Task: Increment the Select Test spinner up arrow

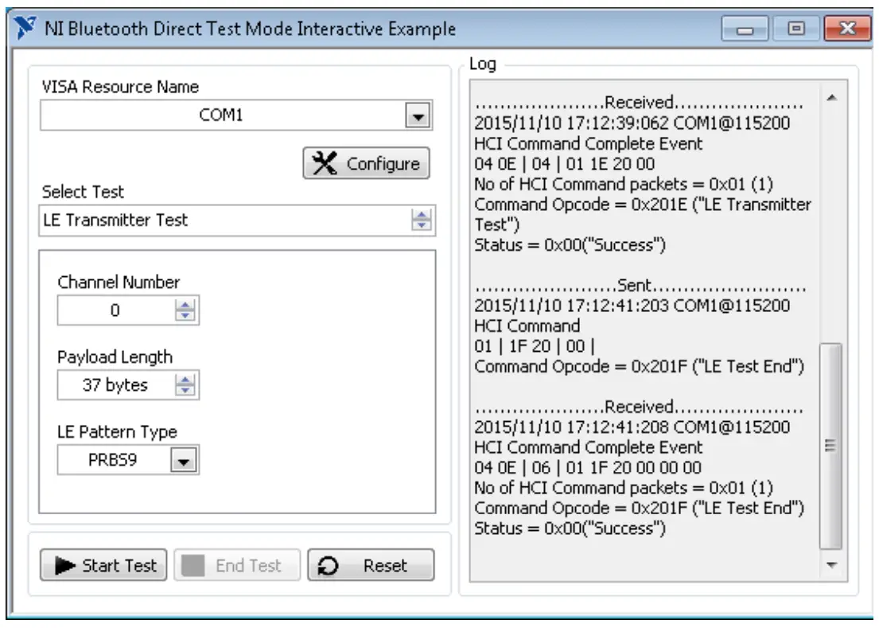Action: tap(422, 213)
